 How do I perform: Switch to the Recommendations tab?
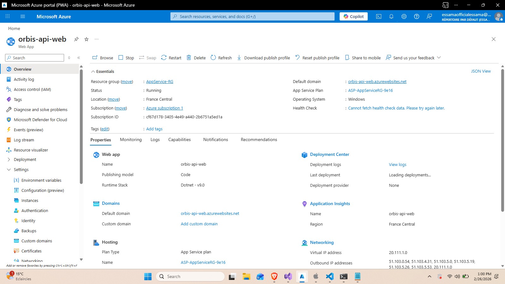(x=259, y=140)
